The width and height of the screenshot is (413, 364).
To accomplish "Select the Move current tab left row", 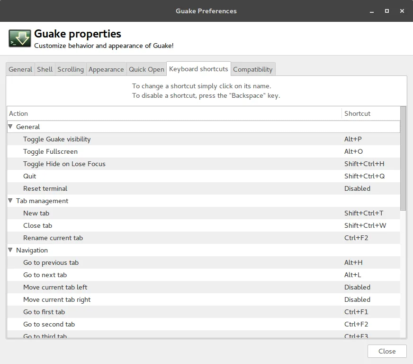I will click(x=204, y=287).
